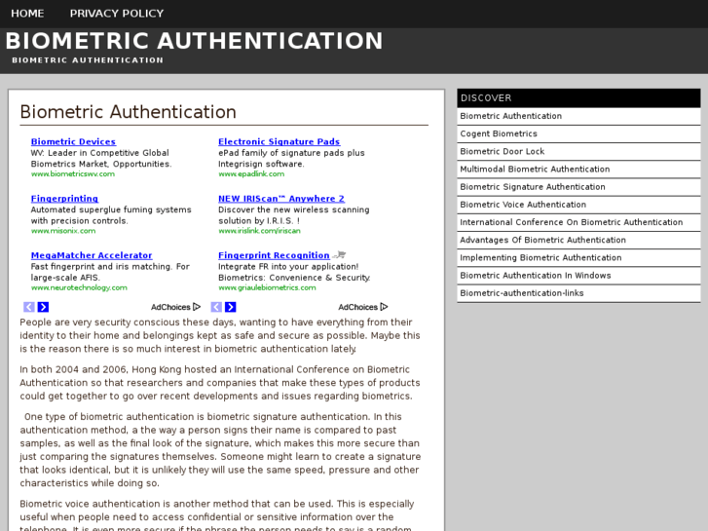Open Advantages Of Biometric Authentication link
Image resolution: width=708 pixels, height=531 pixels.
[x=578, y=240]
